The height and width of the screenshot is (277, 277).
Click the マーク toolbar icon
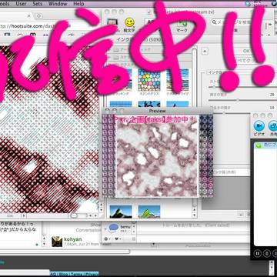point(182,26)
